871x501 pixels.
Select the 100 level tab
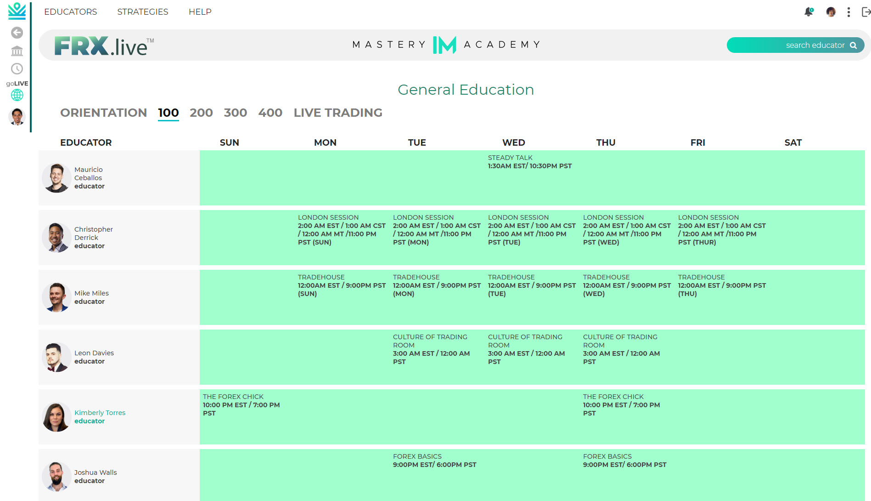169,113
